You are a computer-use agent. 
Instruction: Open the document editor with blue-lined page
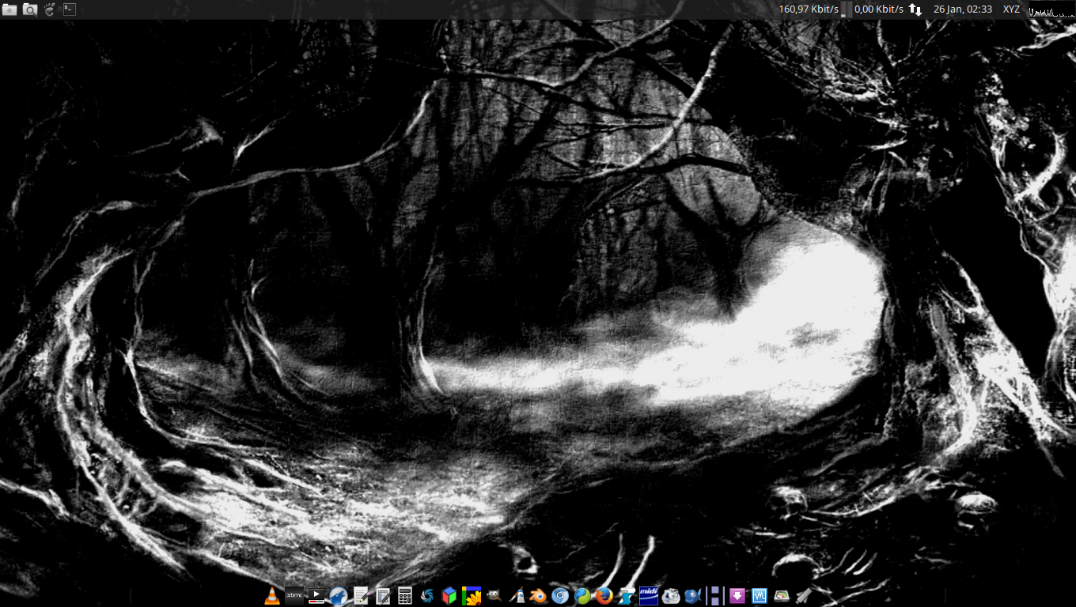click(x=383, y=596)
